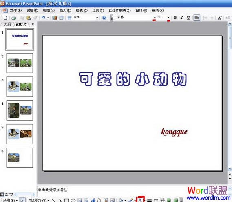Select slide 4 thumbnail
This screenshot has width=232, height=202.
tap(20, 110)
